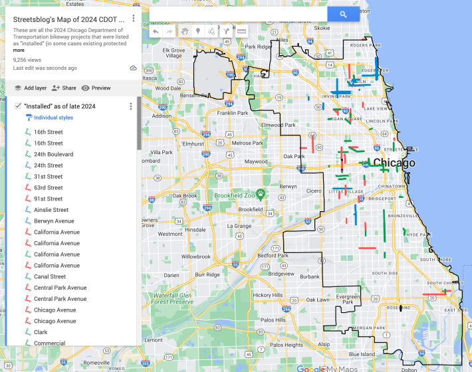The width and height of the screenshot is (472, 372).
Task: Click the undo arrow in map toolbar
Action: pos(156,31)
